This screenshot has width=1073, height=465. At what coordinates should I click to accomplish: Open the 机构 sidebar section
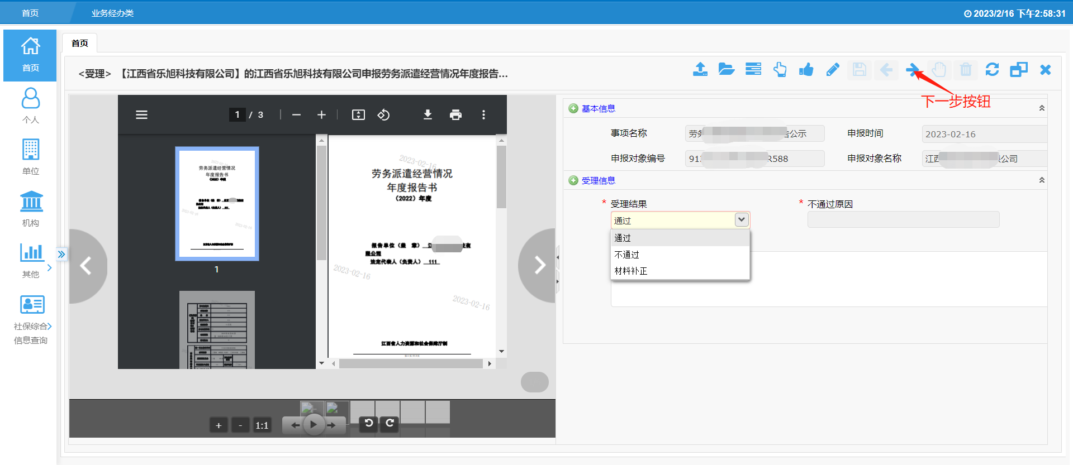[30, 209]
